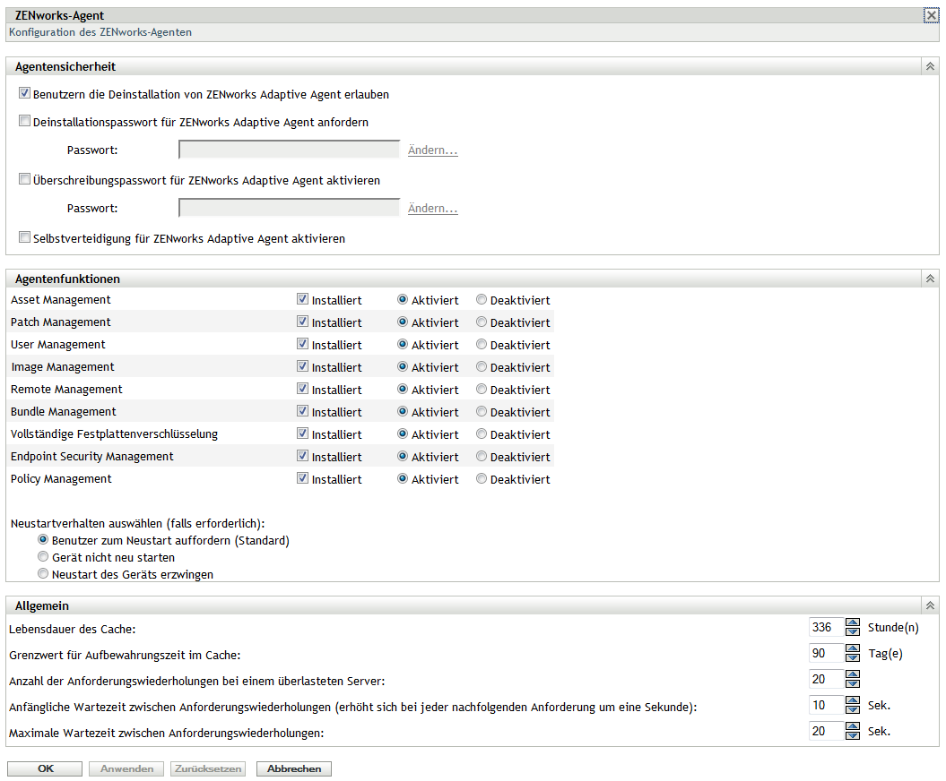Increase Anzahl der Anforderungswiederholungen value
The image size is (946, 781).
(853, 674)
